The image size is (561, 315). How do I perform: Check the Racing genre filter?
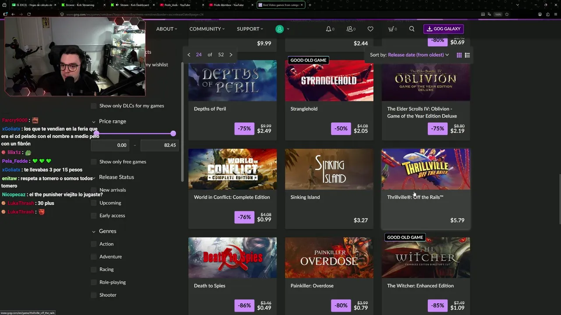[x=94, y=269]
